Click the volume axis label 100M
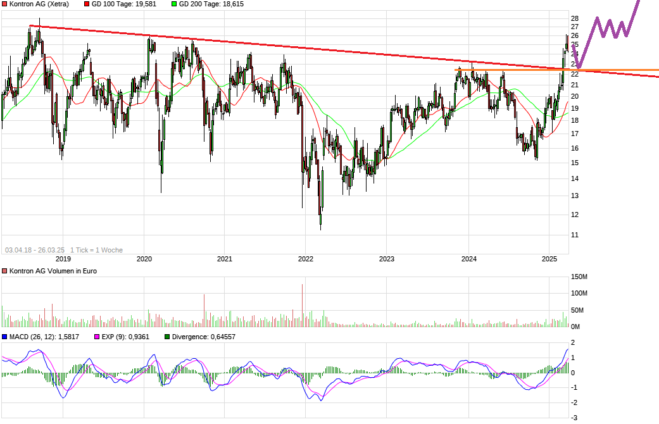This screenshot has height=424, width=659. [579, 293]
